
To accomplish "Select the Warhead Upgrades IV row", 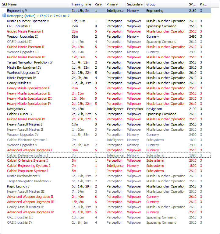I will pos(109,73).
